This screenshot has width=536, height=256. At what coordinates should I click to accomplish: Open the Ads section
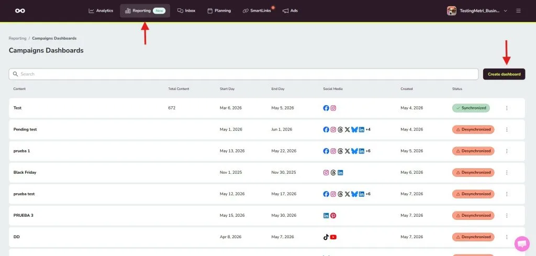click(x=290, y=10)
